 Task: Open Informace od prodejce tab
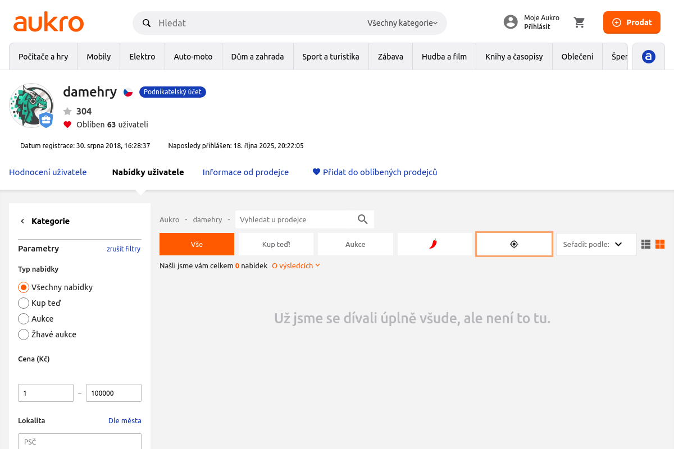click(245, 172)
